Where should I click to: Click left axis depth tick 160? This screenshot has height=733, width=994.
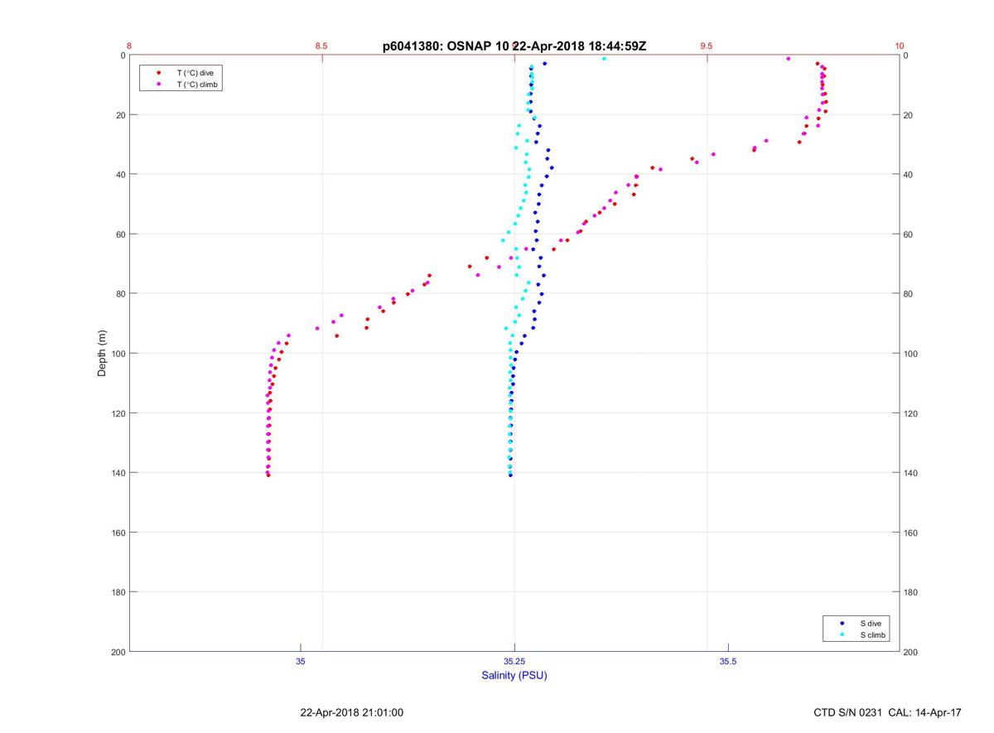pyautogui.click(x=118, y=533)
